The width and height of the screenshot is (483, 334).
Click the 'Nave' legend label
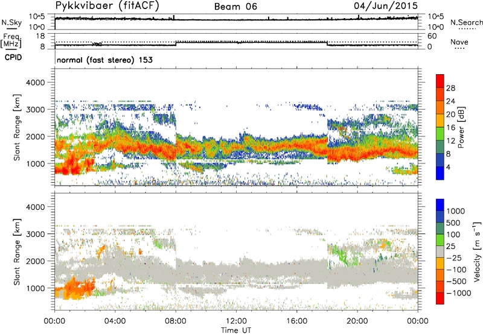tap(459, 42)
